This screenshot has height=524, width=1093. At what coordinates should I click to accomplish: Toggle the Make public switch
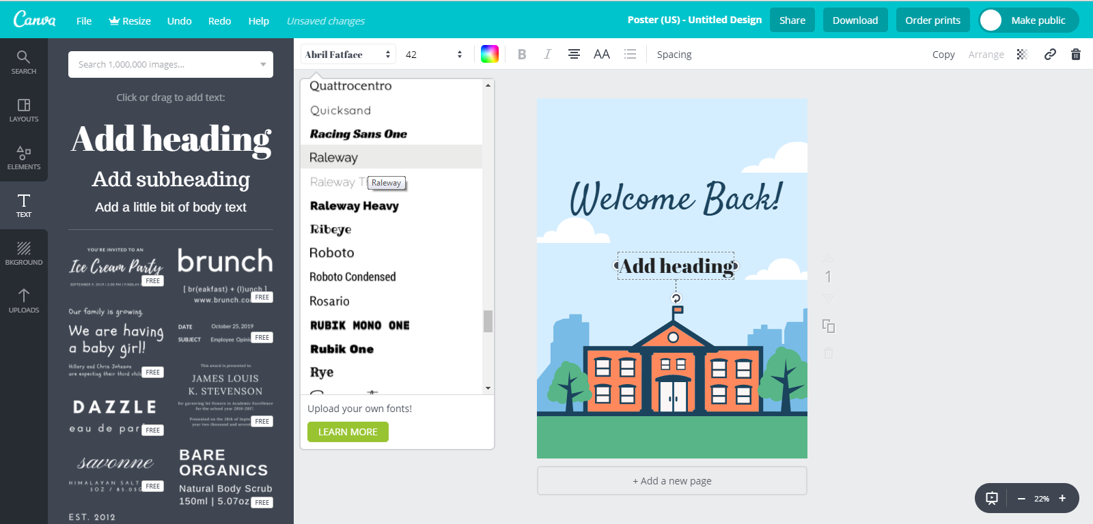[x=1029, y=20]
